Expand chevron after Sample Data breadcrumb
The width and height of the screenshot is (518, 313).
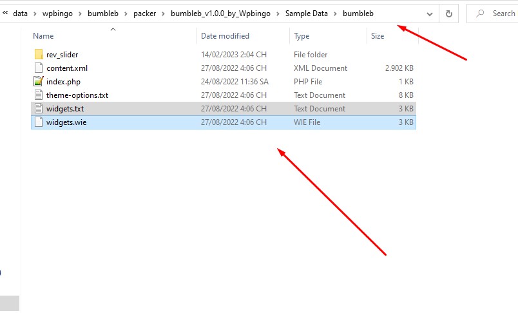pos(335,14)
